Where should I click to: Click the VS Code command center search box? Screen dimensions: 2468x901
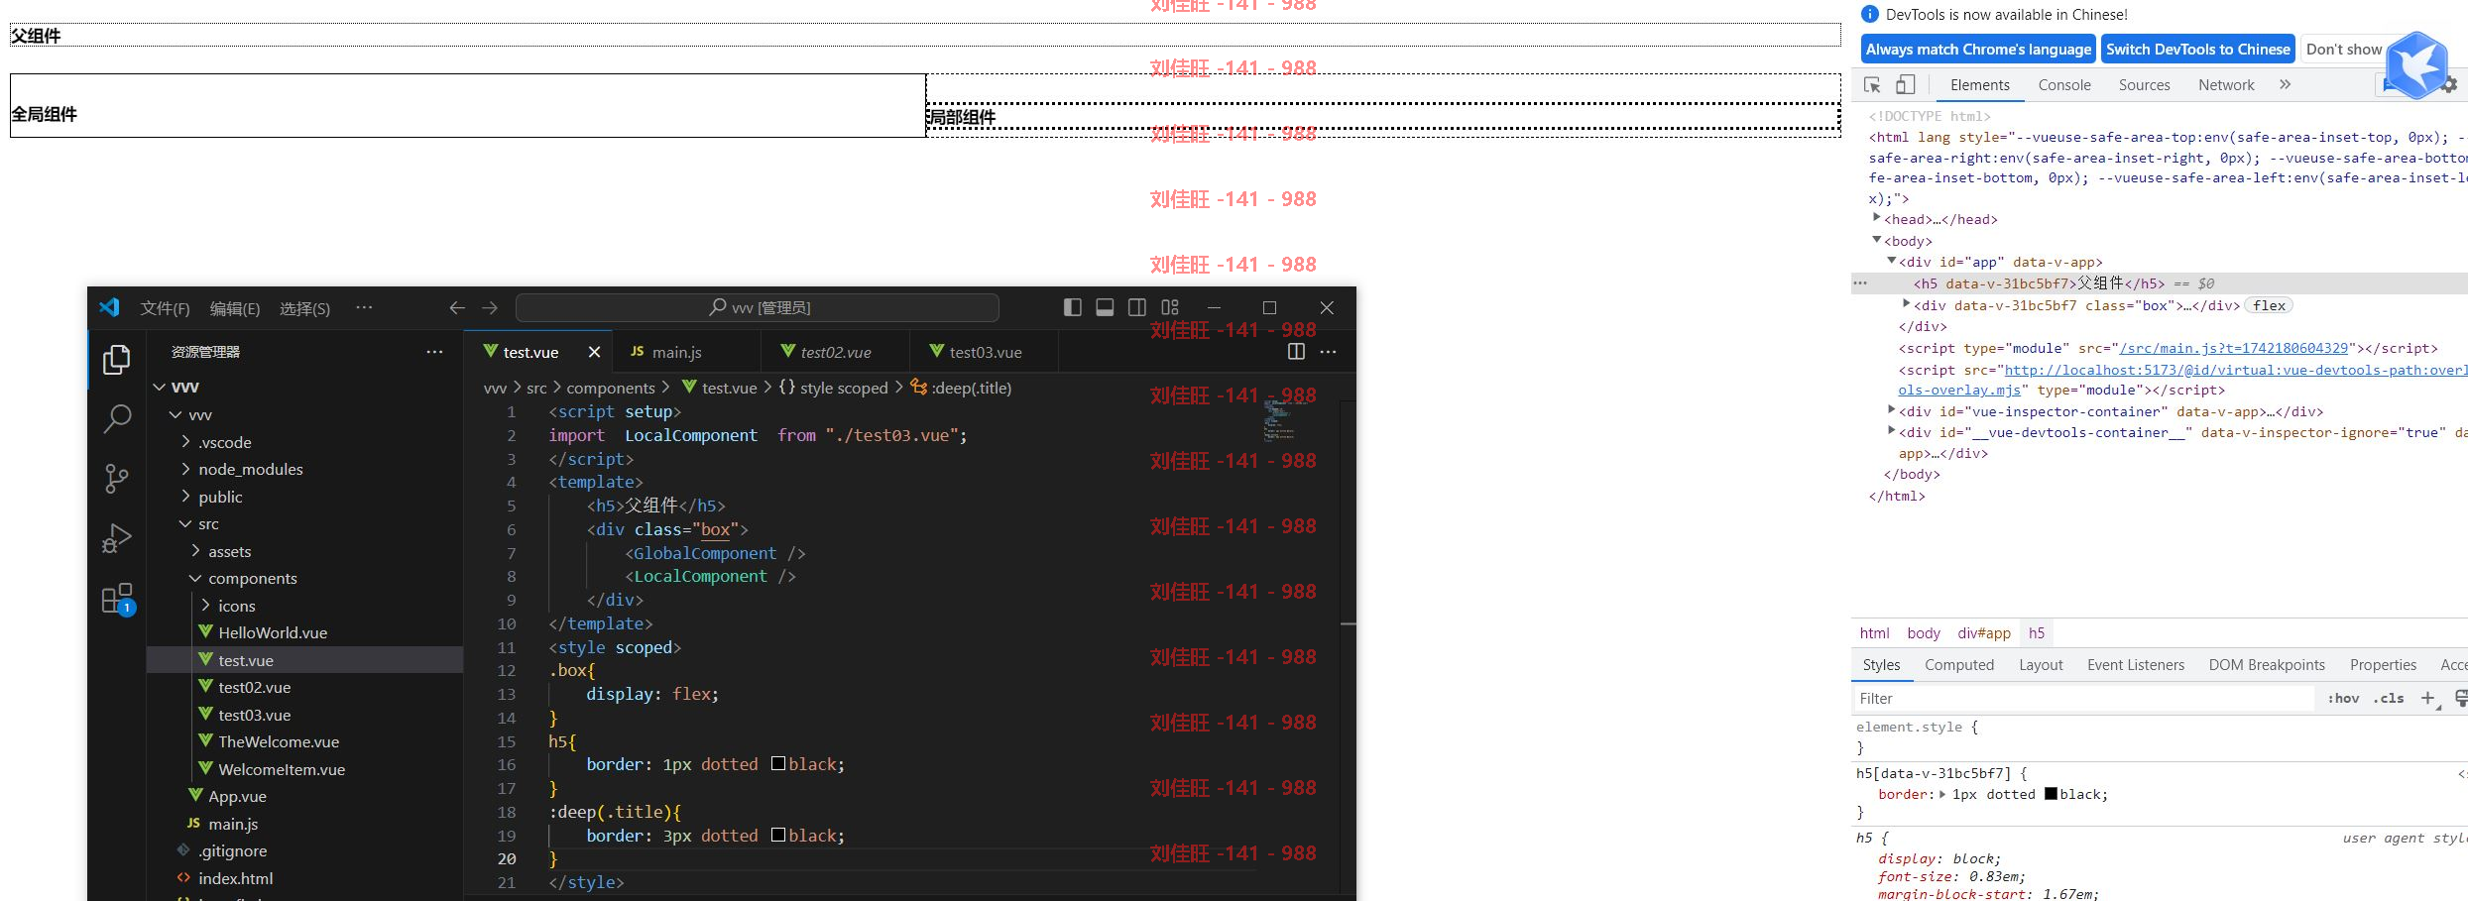point(758,308)
